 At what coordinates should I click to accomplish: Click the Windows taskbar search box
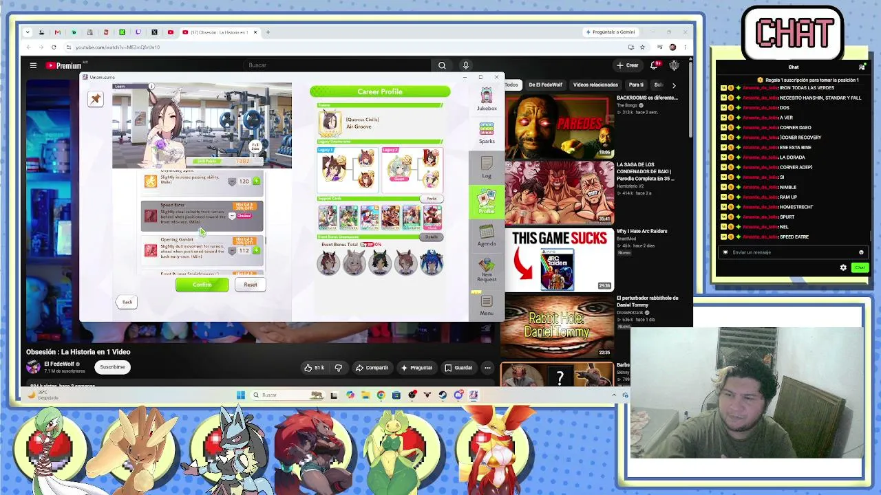pyautogui.click(x=288, y=395)
